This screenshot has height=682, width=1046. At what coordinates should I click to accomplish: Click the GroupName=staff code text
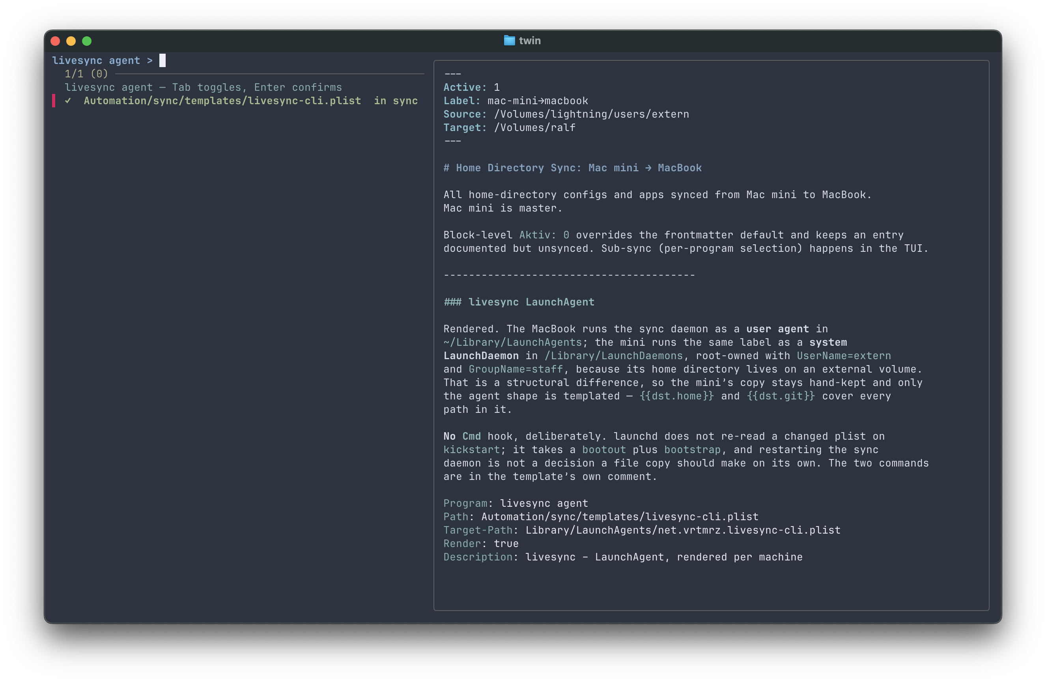(516, 369)
